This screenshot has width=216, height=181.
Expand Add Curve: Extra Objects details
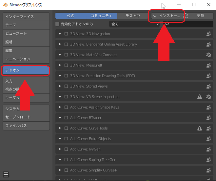(x=60, y=139)
